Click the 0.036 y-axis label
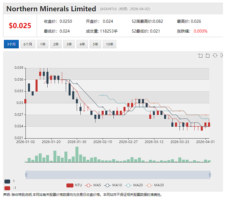This screenshot has width=226, height=204. 19,80
